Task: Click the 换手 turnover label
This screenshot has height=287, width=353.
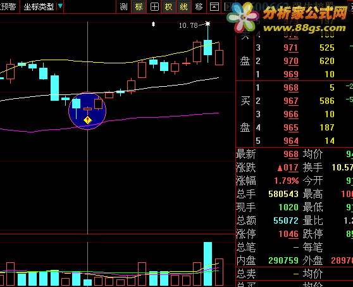Action: pos(313,167)
